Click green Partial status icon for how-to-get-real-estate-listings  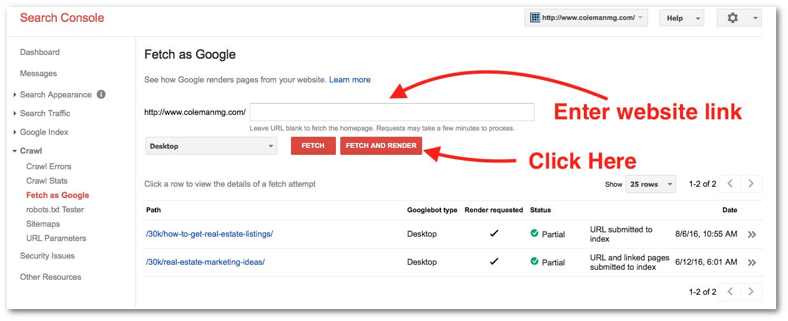pos(534,233)
